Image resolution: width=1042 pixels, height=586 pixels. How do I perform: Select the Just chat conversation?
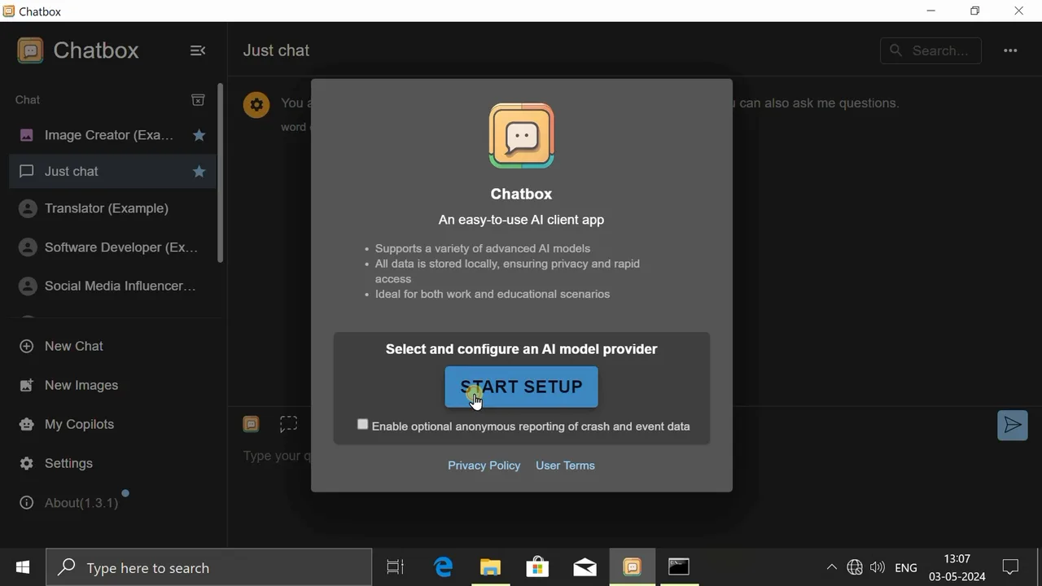pos(112,172)
